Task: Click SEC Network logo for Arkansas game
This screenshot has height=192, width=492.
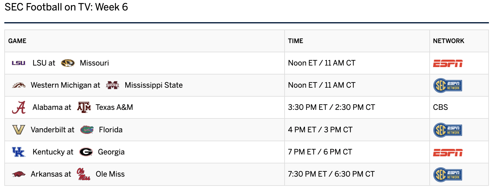Action: click(448, 174)
